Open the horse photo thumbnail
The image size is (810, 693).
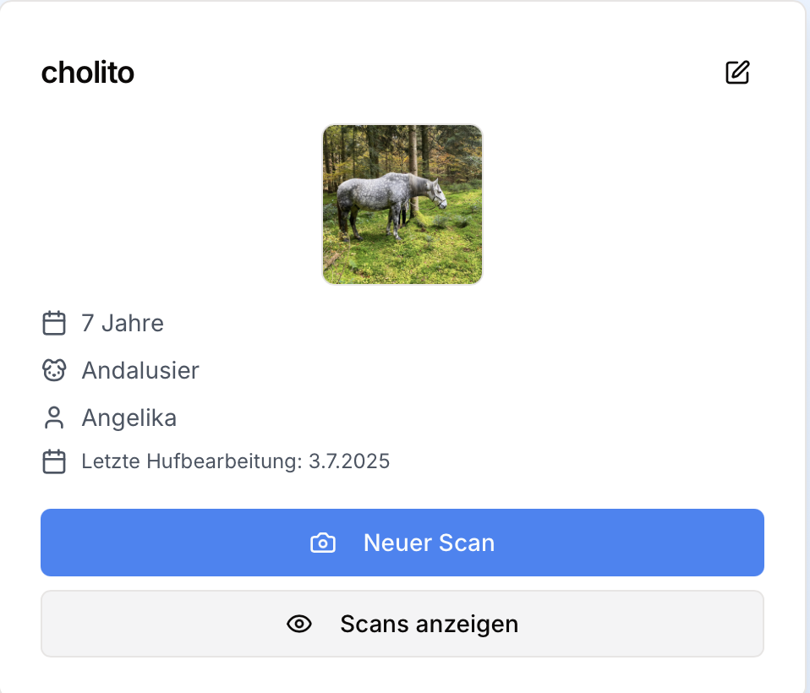tap(402, 205)
